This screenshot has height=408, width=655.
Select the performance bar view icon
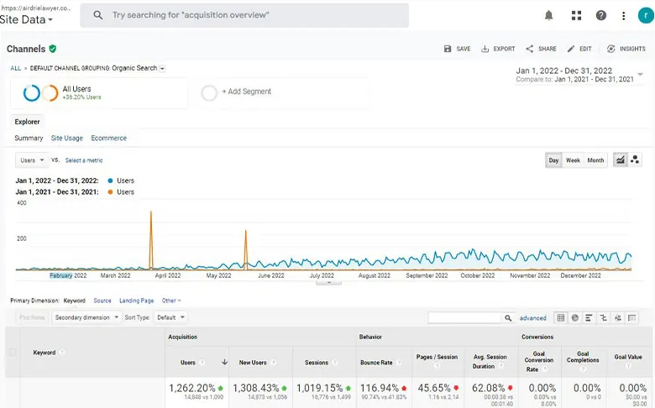click(589, 318)
